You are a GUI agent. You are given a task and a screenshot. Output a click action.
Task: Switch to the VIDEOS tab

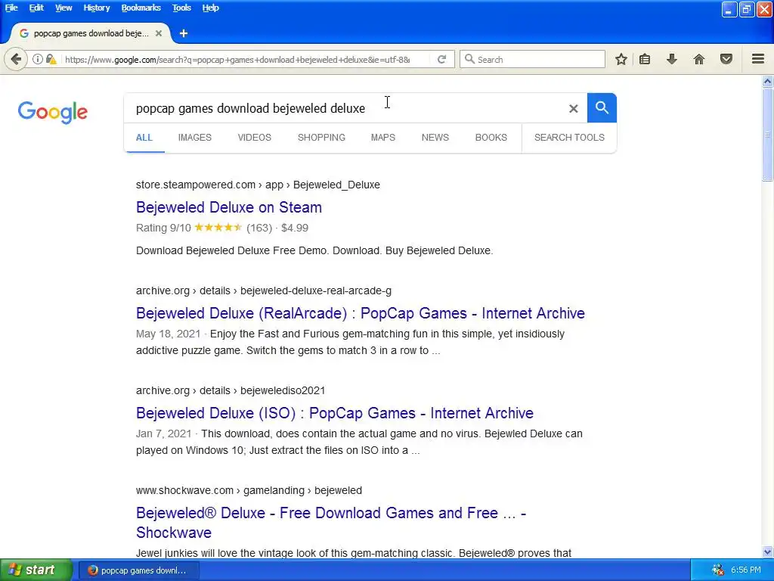255,138
